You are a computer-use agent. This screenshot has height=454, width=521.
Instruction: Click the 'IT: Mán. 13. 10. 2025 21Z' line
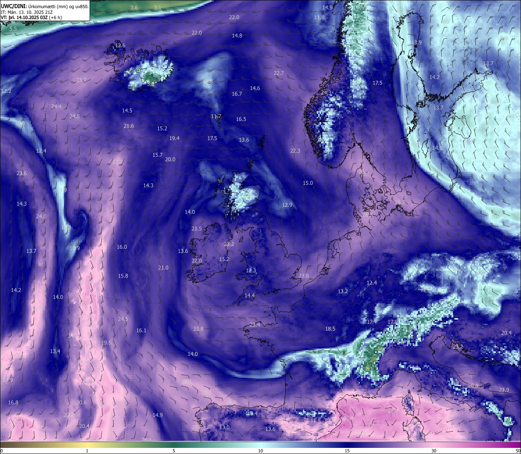click(26, 12)
